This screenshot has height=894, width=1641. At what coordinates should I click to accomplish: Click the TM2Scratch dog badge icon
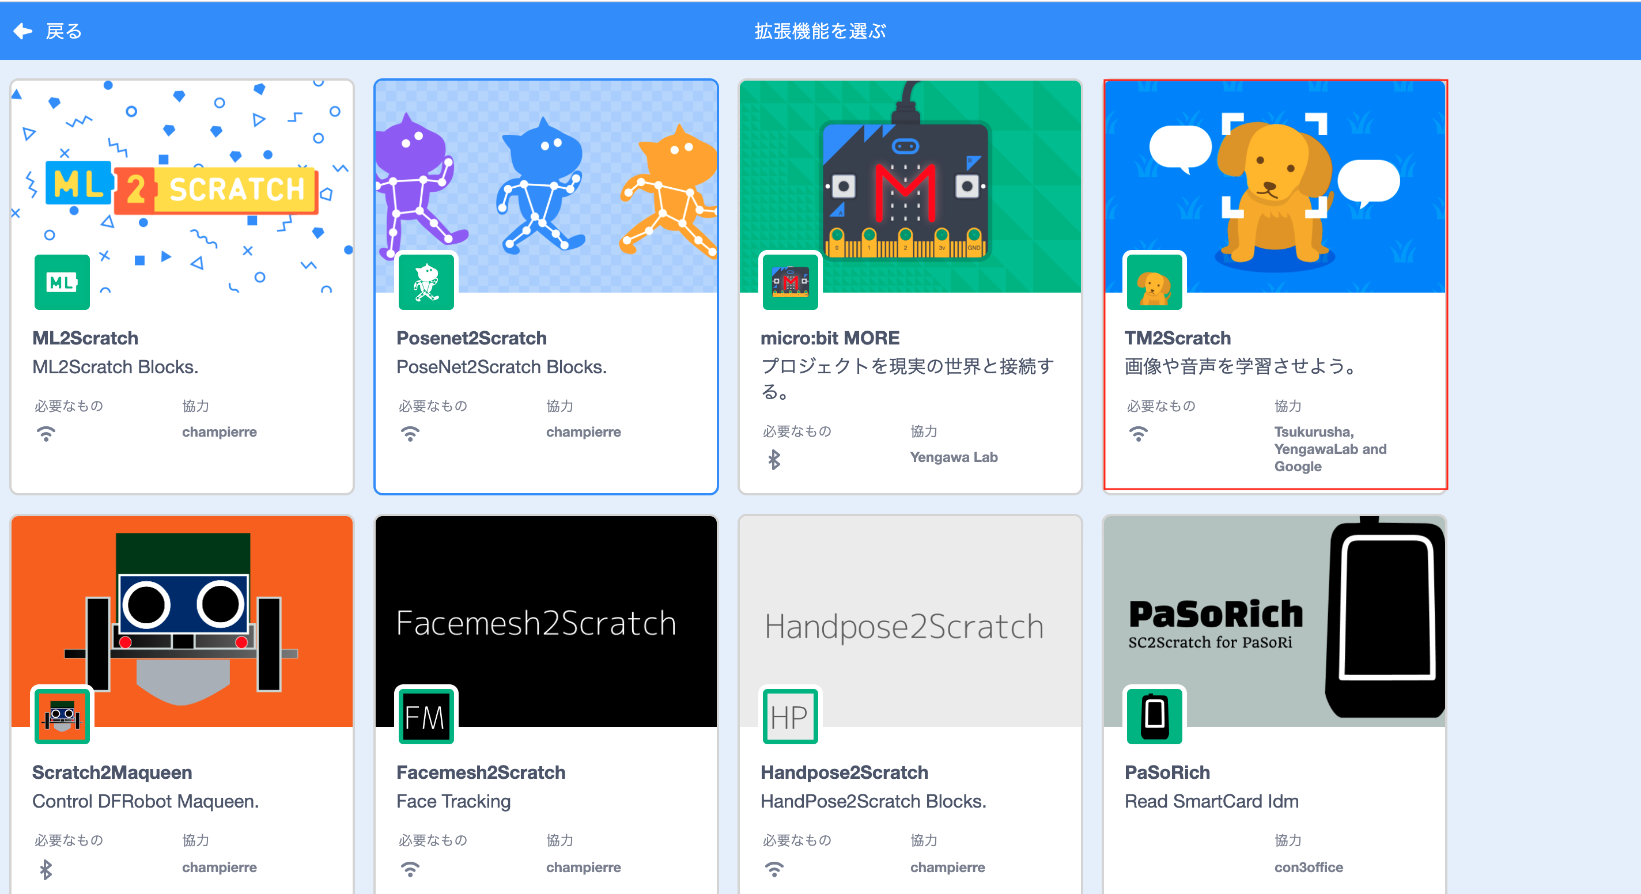tap(1154, 282)
